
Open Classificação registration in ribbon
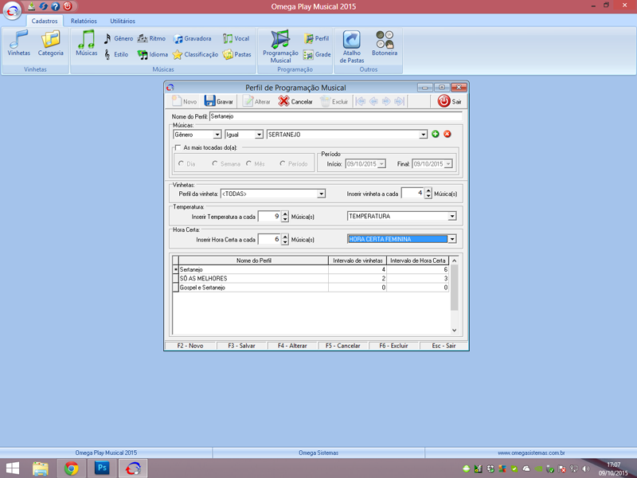coord(195,54)
